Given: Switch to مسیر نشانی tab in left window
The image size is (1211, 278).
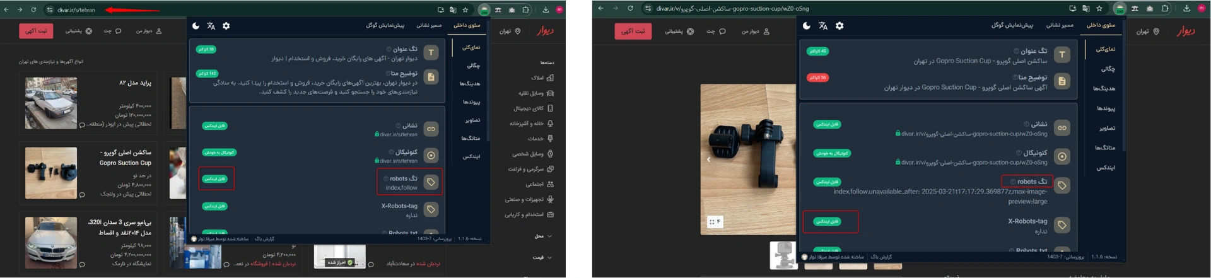Looking at the screenshot, I should (429, 26).
